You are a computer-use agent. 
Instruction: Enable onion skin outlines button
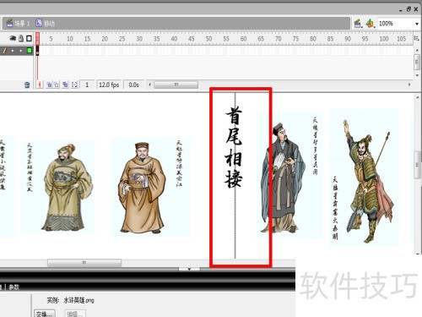coord(57,85)
